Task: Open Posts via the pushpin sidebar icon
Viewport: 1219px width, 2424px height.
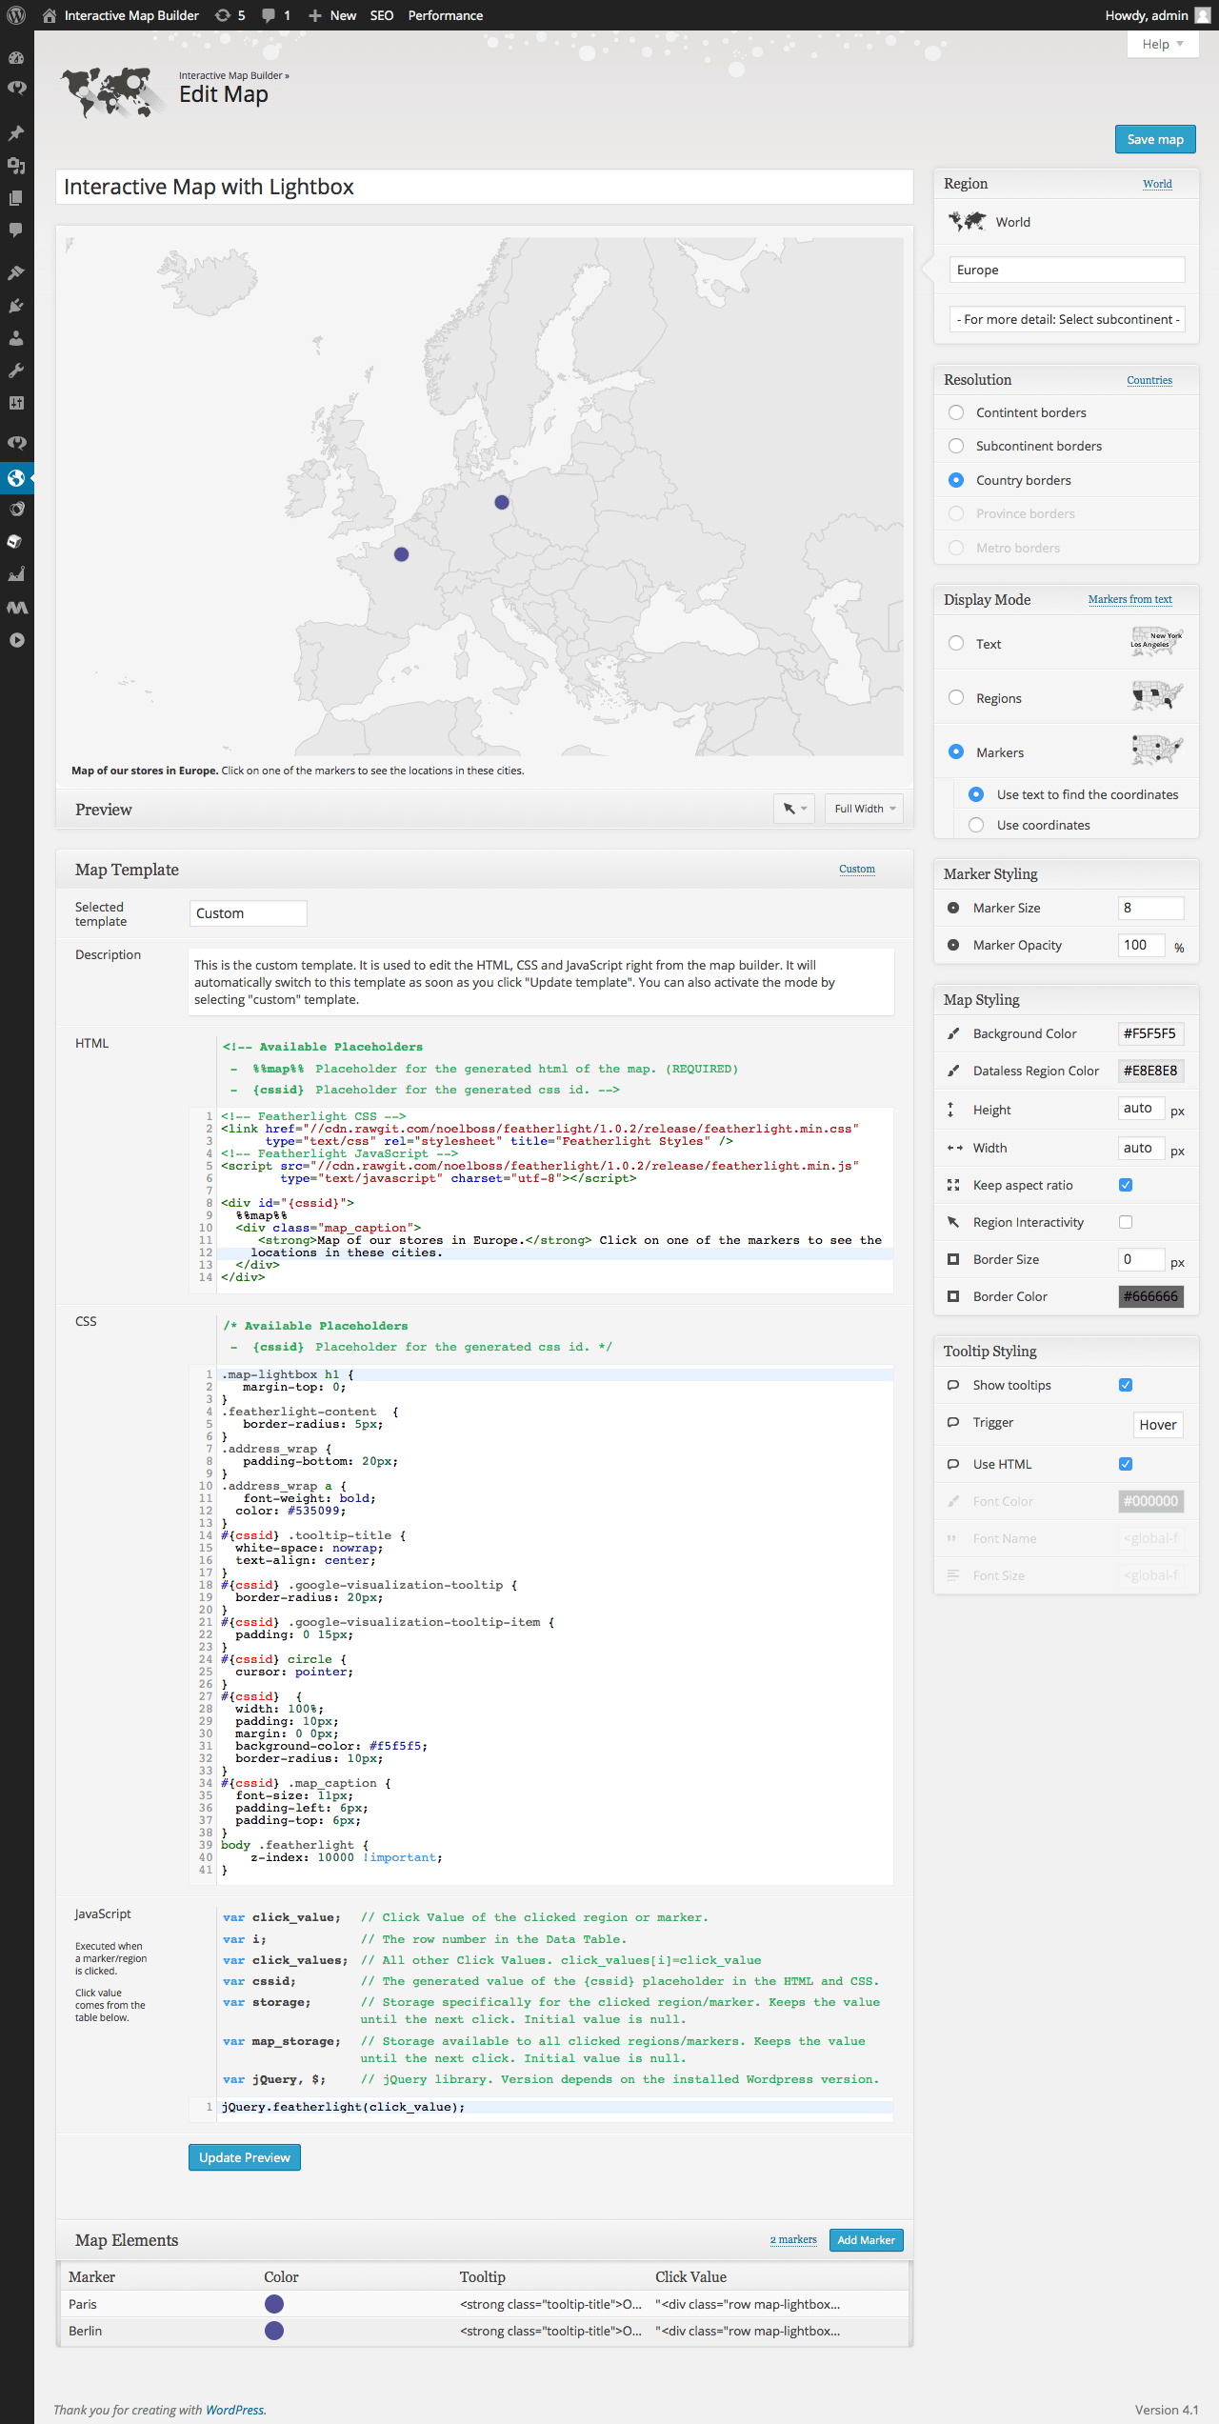Action: (x=16, y=132)
